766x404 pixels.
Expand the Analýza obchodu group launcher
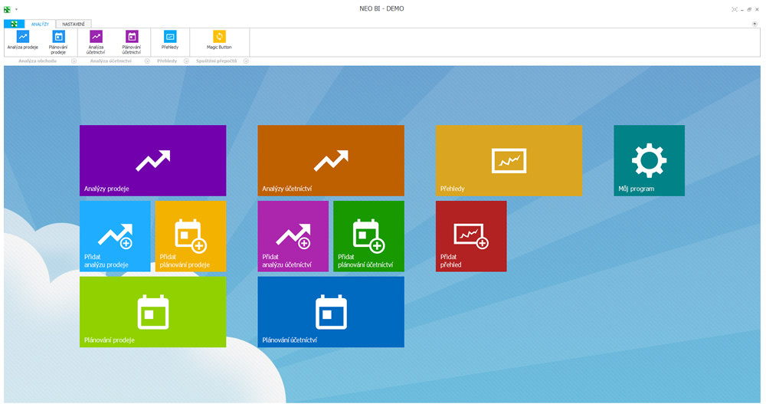click(74, 61)
